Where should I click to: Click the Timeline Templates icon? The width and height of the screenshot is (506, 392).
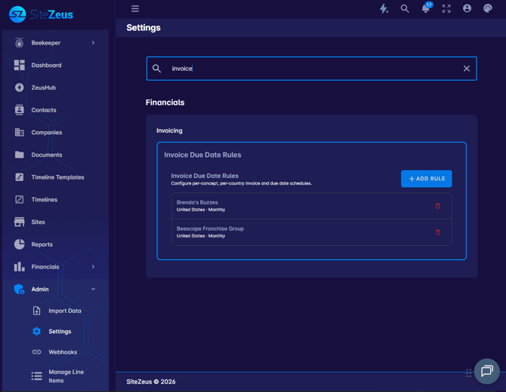(x=20, y=177)
